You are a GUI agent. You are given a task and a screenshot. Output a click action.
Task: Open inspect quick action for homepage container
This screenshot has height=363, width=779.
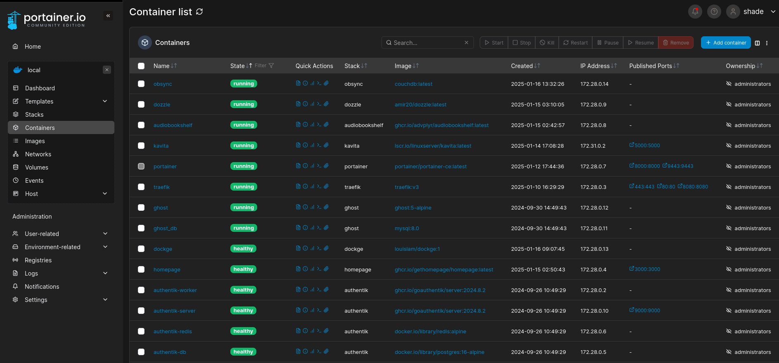(305, 269)
